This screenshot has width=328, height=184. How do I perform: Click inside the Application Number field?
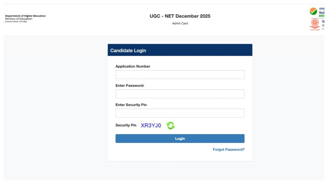(180, 74)
